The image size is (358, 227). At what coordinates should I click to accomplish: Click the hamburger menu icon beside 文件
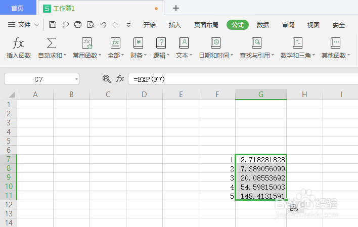pyautogui.click(x=12, y=25)
